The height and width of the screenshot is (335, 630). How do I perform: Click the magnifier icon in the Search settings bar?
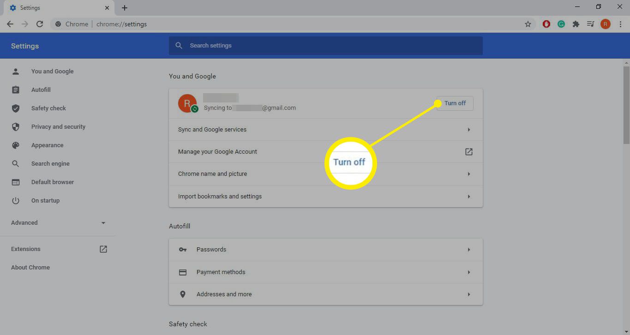pos(179,46)
